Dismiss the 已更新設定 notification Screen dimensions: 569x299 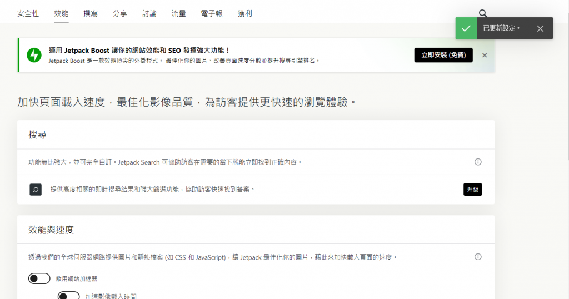[540, 28]
